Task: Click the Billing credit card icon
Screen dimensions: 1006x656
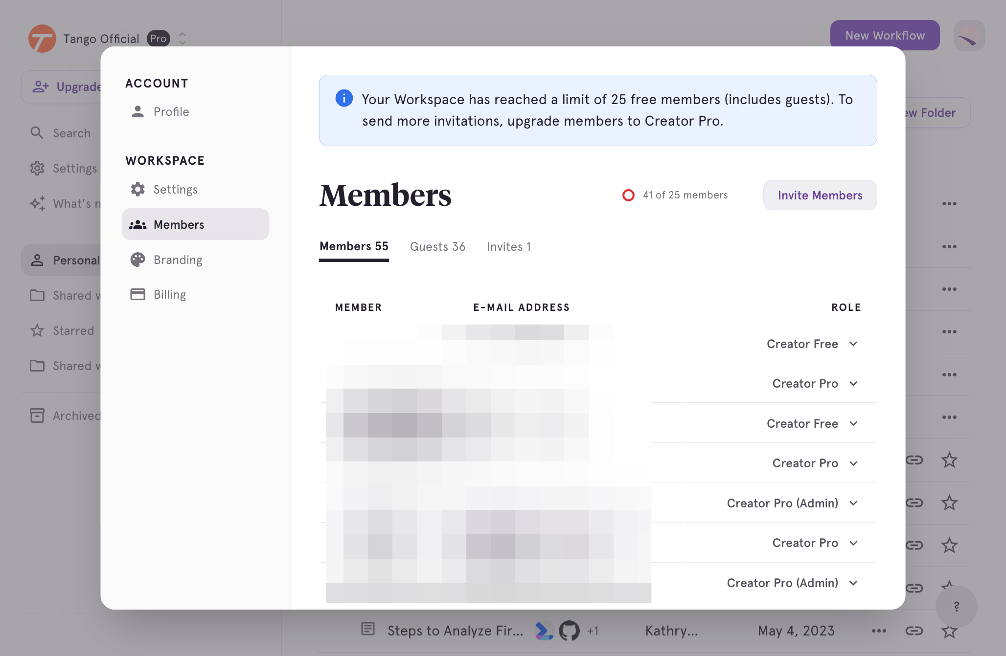Action: tap(137, 294)
